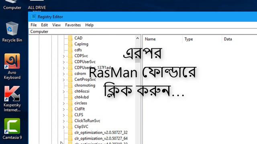Expand the ClickToRunSvc registry key
Viewport: 257px width, 144px height.
(64, 121)
